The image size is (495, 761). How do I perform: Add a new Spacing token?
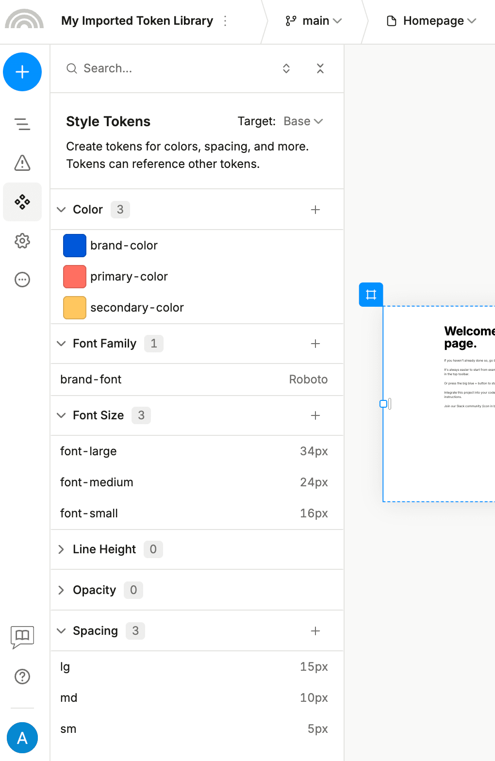[x=315, y=631]
